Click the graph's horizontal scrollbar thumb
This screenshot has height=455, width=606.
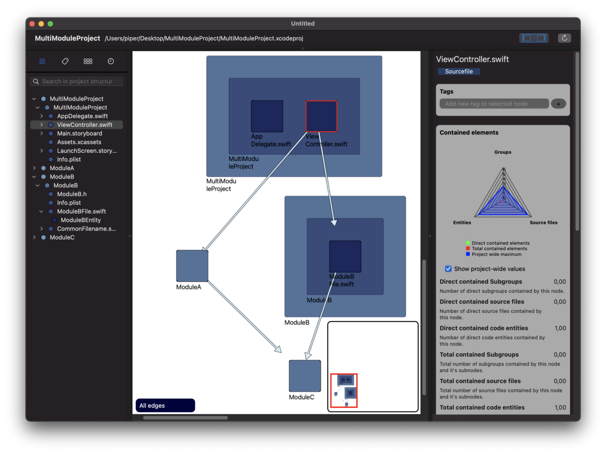185,417
